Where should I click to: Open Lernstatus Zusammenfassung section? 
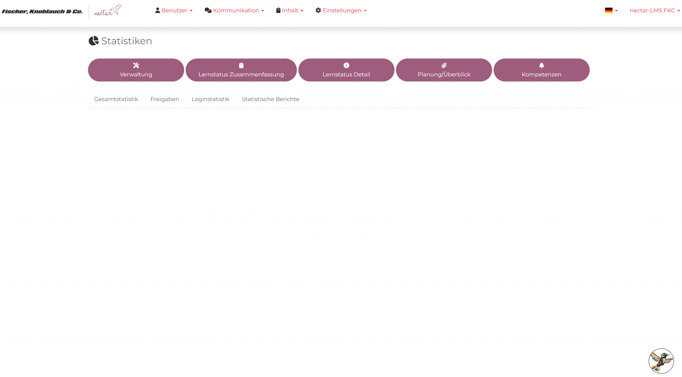coord(241,70)
